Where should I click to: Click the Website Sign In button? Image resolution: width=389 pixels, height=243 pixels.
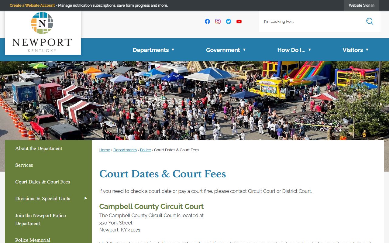pos(362,5)
